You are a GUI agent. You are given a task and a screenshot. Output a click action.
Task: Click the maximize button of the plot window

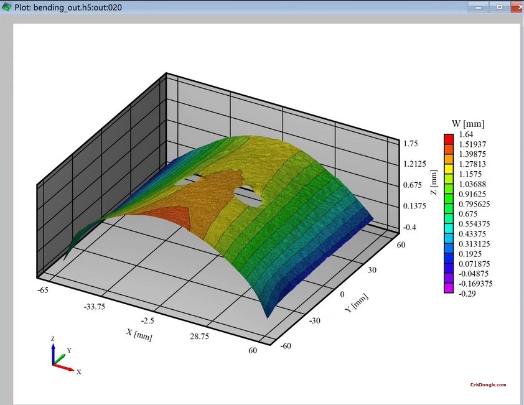[498, 7]
